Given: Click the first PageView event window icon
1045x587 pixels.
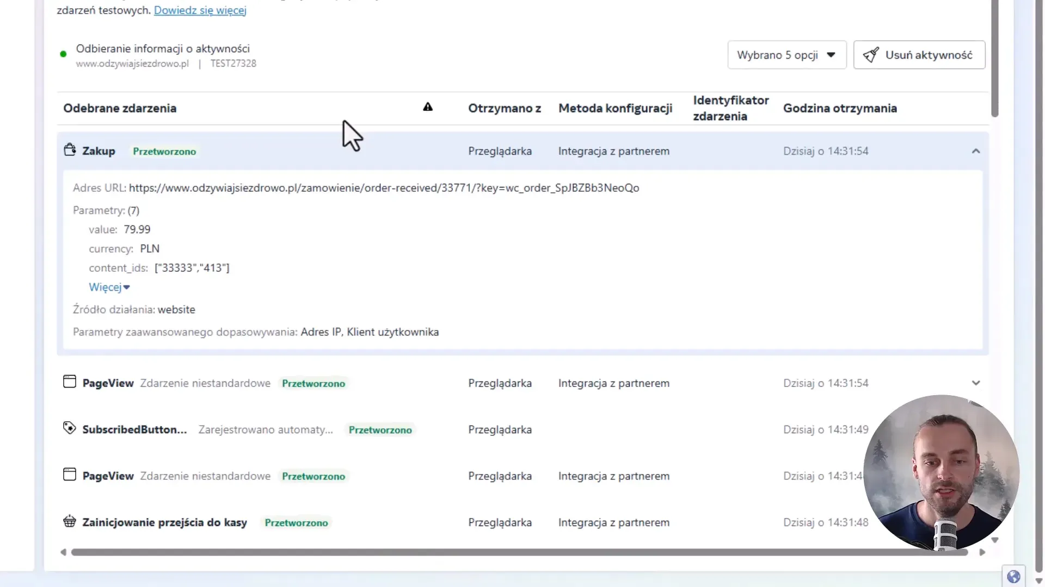Looking at the screenshot, I should pos(70,382).
